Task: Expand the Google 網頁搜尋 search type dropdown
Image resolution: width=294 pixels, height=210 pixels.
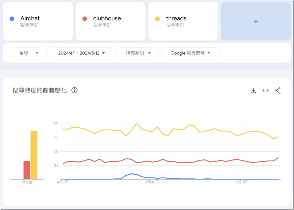Action: click(190, 53)
